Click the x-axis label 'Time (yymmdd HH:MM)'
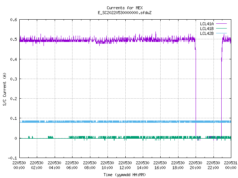Viewport: 238px width, 178px height. tap(125, 175)
